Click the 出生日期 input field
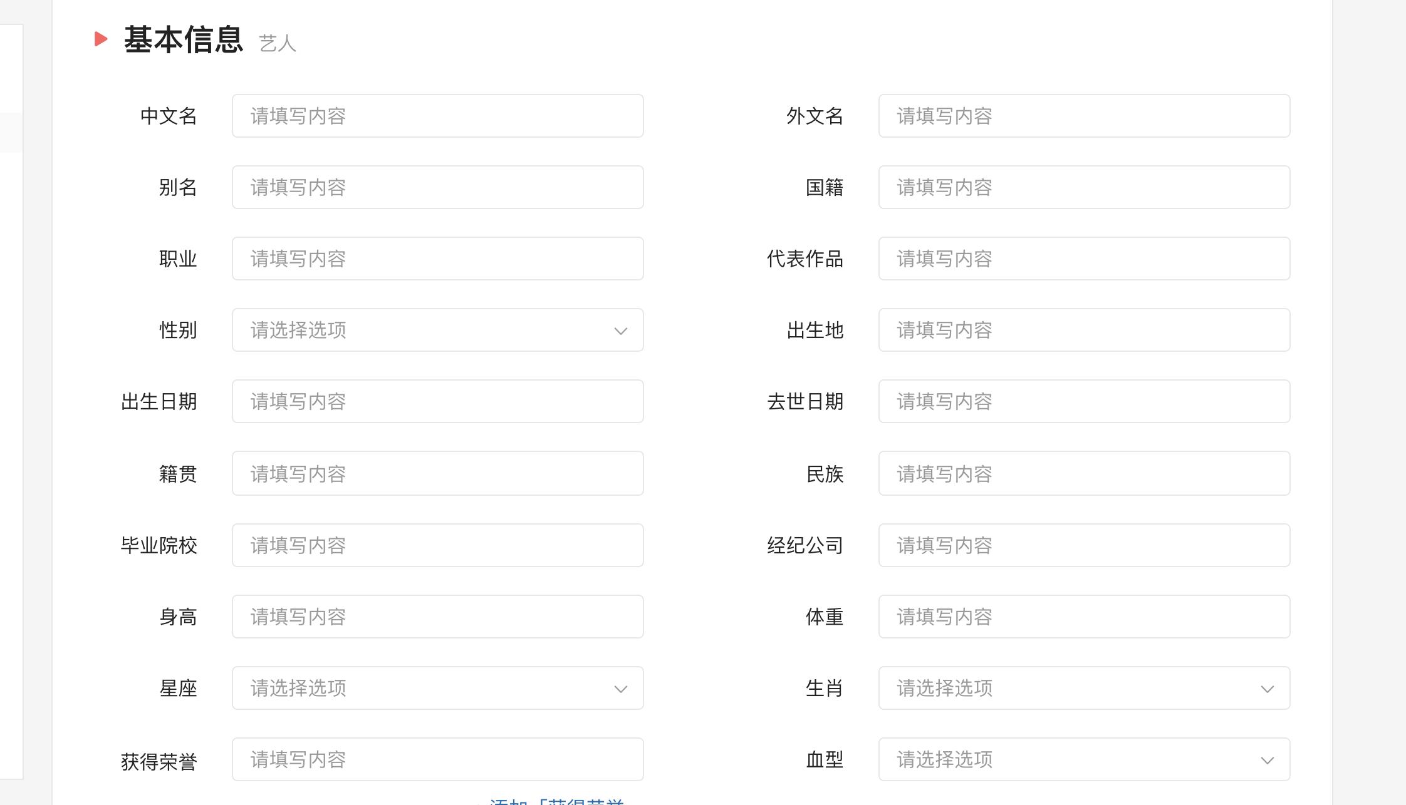This screenshot has width=1406, height=805. [x=437, y=401]
